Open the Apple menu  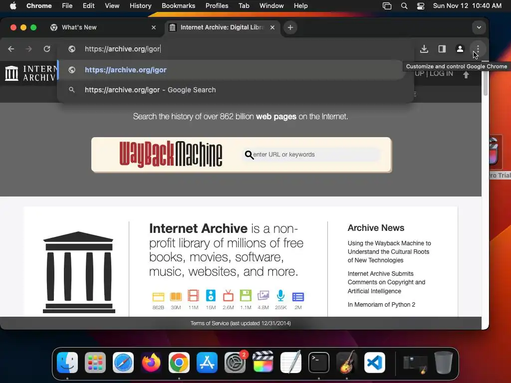pyautogui.click(x=13, y=5)
